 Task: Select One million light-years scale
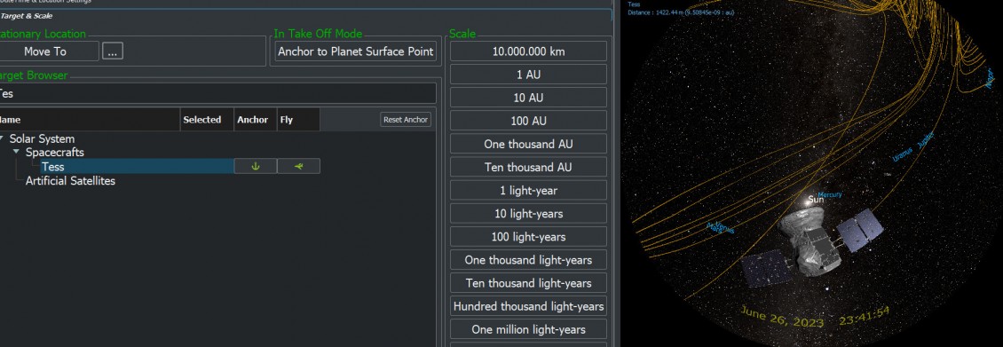(x=528, y=330)
